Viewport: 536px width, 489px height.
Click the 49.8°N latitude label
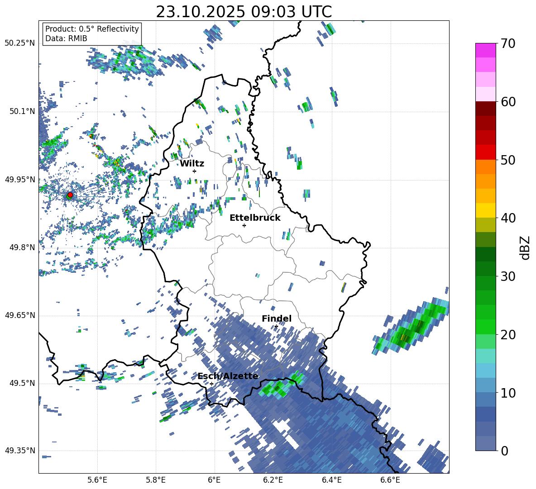tap(22, 247)
